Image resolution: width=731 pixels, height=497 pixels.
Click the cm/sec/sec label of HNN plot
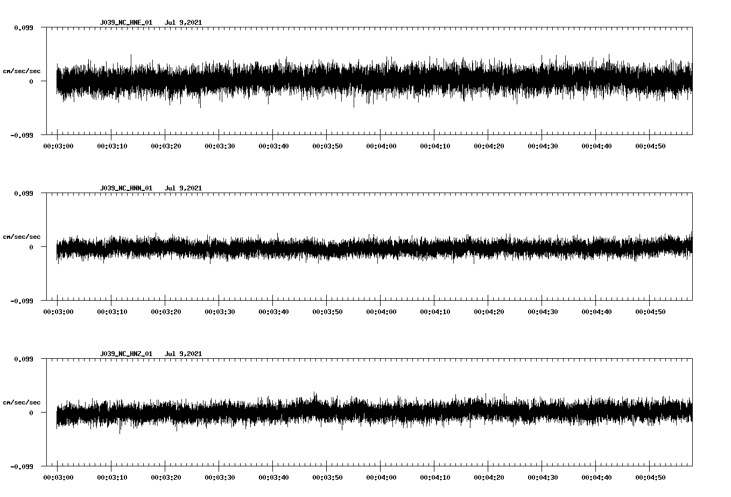pyautogui.click(x=22, y=237)
